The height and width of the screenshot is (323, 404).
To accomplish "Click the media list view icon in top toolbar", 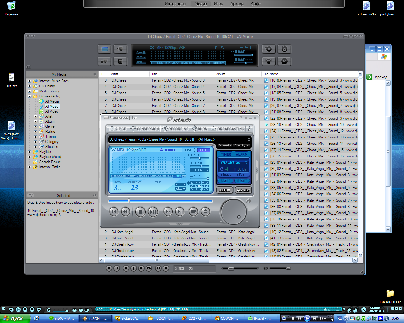I will click(x=104, y=49).
